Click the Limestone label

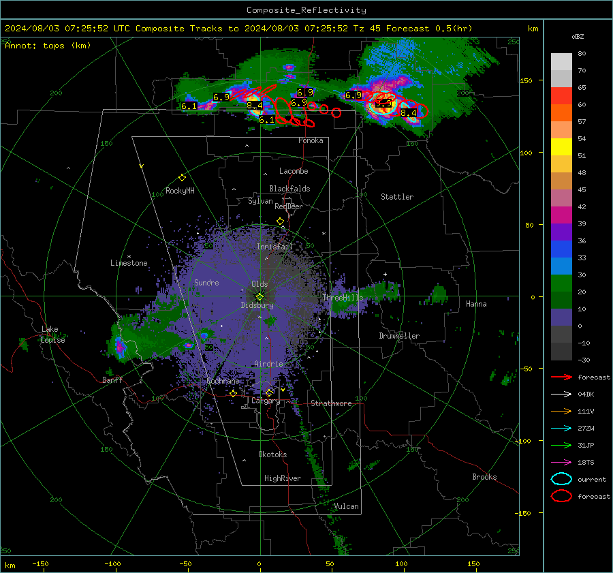(x=129, y=263)
